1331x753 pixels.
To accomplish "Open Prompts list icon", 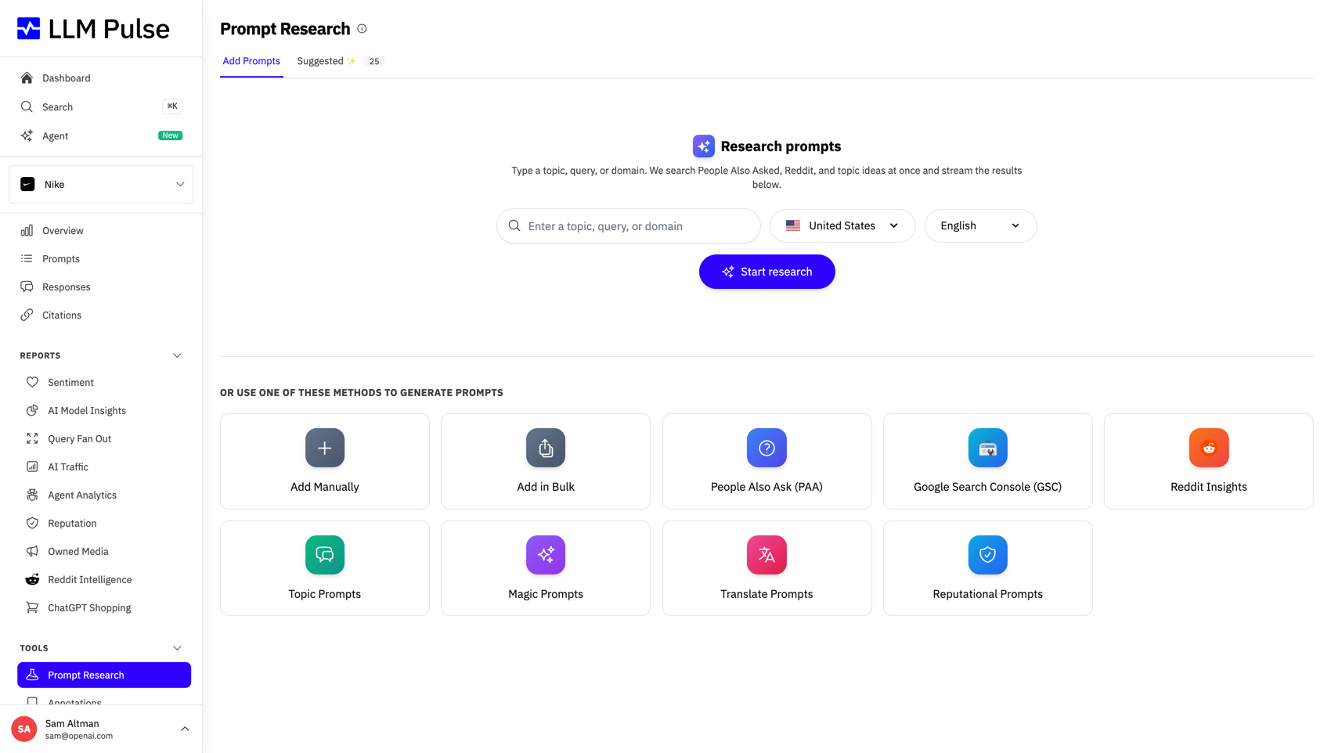I will [x=27, y=259].
